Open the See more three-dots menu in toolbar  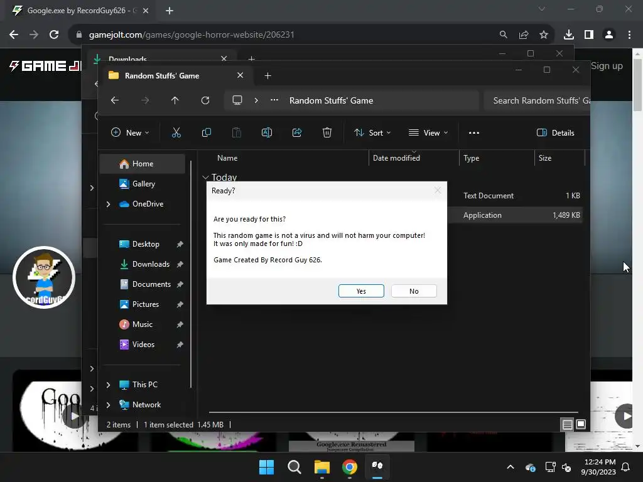click(x=474, y=132)
